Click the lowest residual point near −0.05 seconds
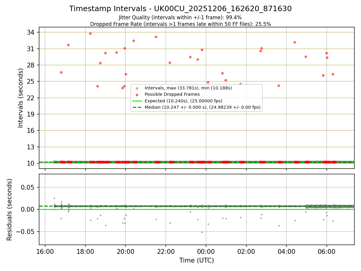361x271 pixels. click(202, 232)
